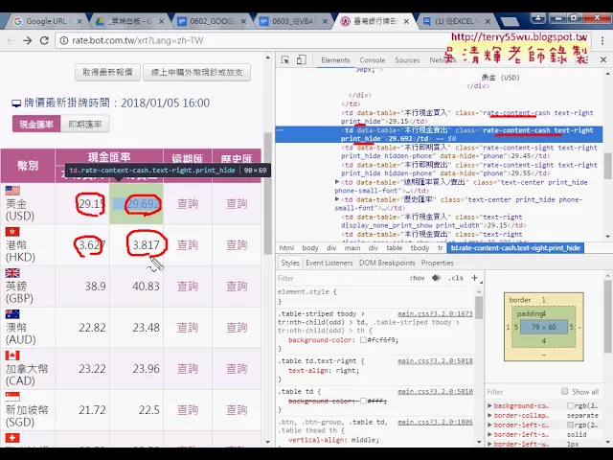Screen dimensions: 613x460
Task: Expand the border-collapse computed property
Action: [489, 415]
